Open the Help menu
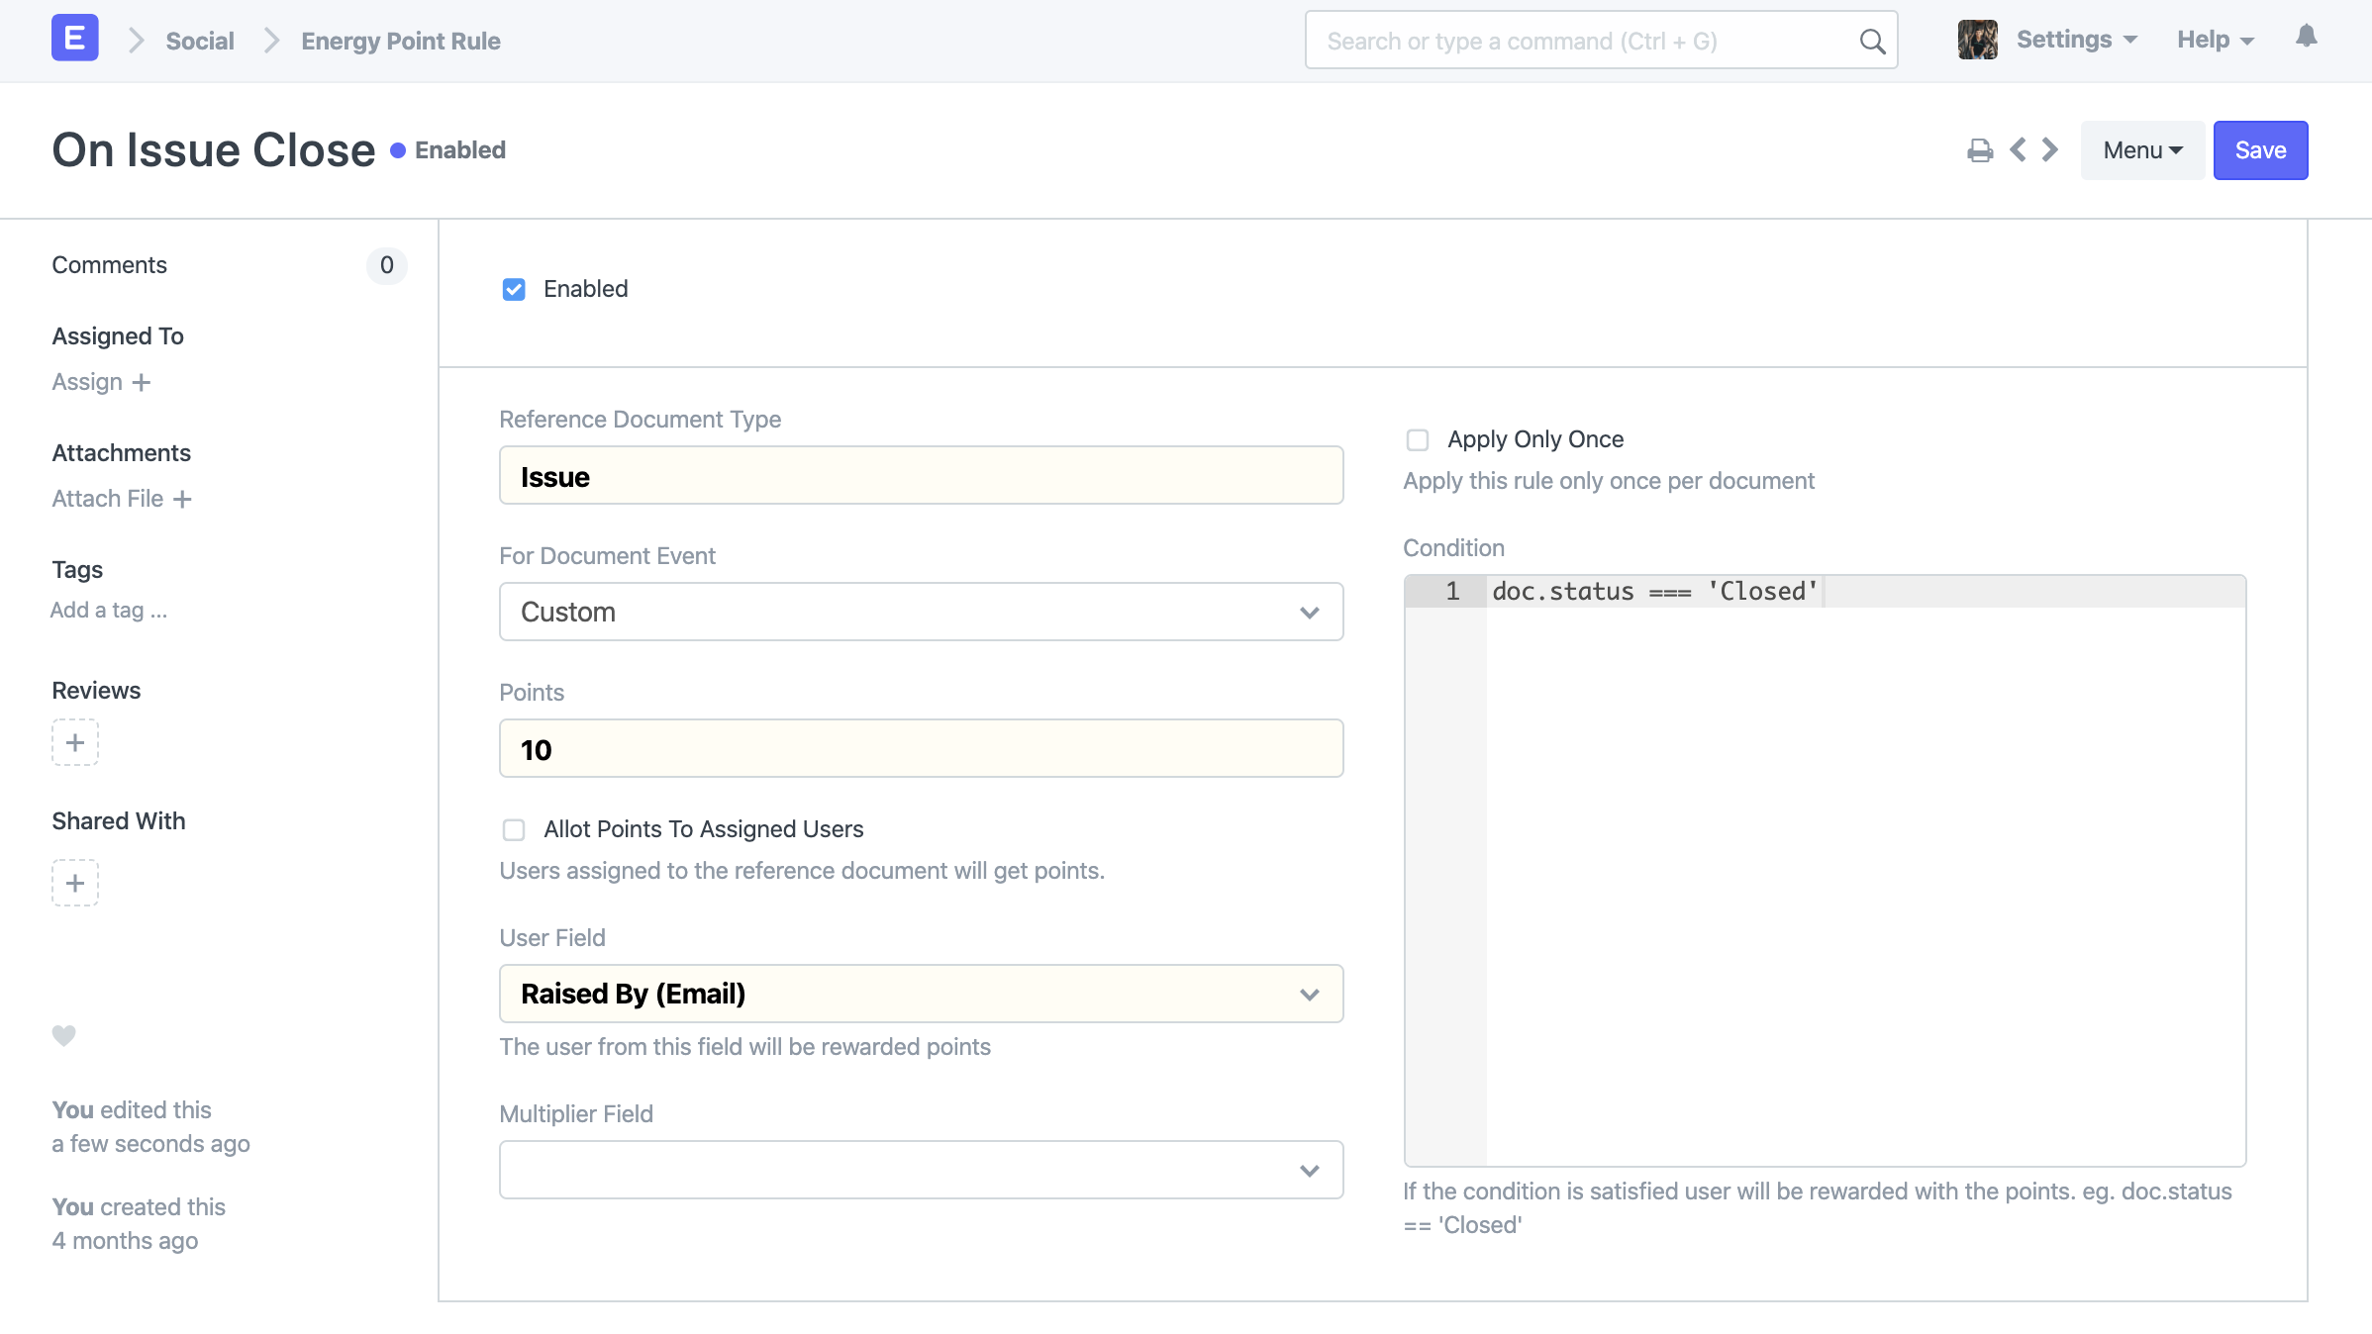 pos(2215,40)
